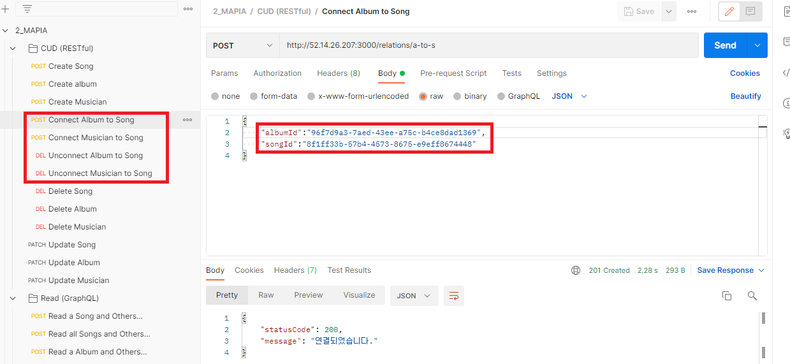The height and width of the screenshot is (364, 790).
Task: Go to CUD (RESTful) in the breadcrumb
Action: pos(282,11)
